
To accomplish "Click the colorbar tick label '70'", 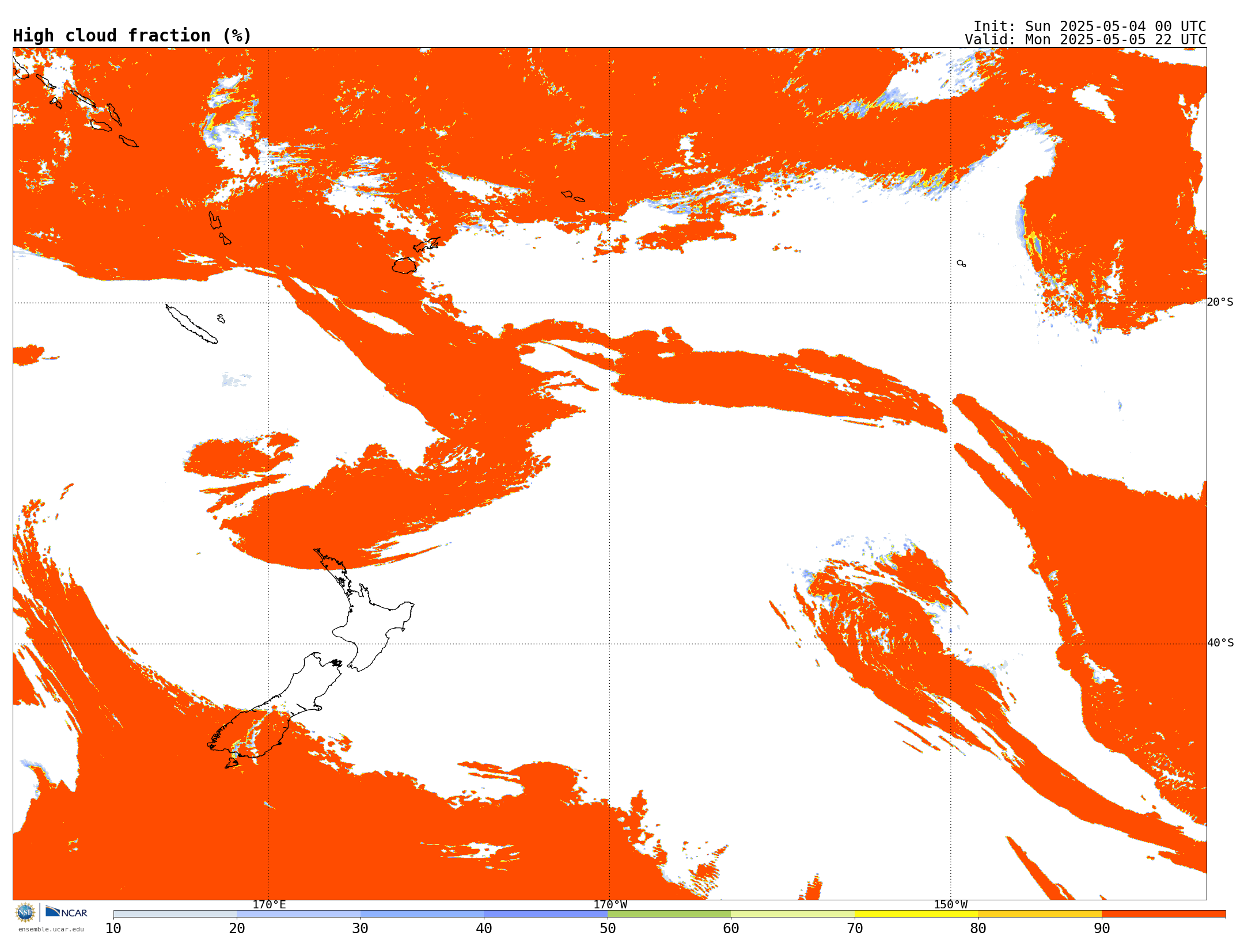I will [855, 929].
